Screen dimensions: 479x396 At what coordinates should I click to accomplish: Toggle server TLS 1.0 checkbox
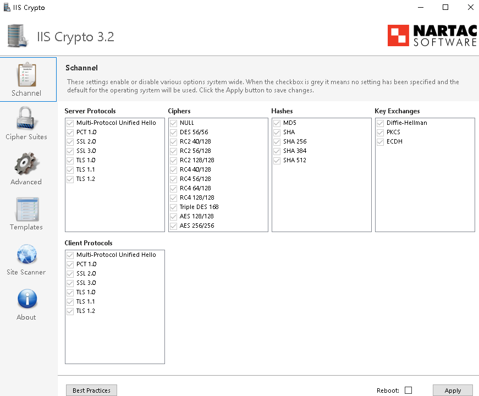(70, 161)
